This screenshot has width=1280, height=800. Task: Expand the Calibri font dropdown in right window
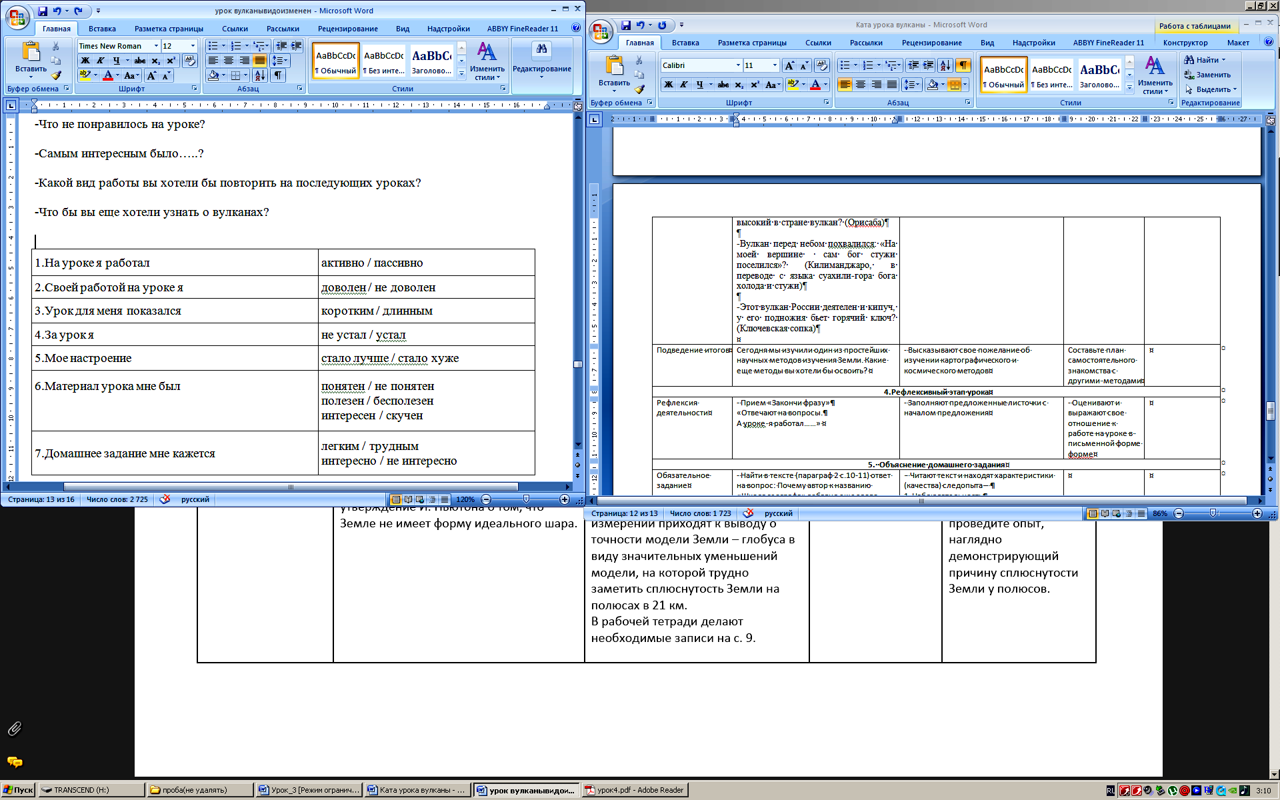(x=737, y=65)
